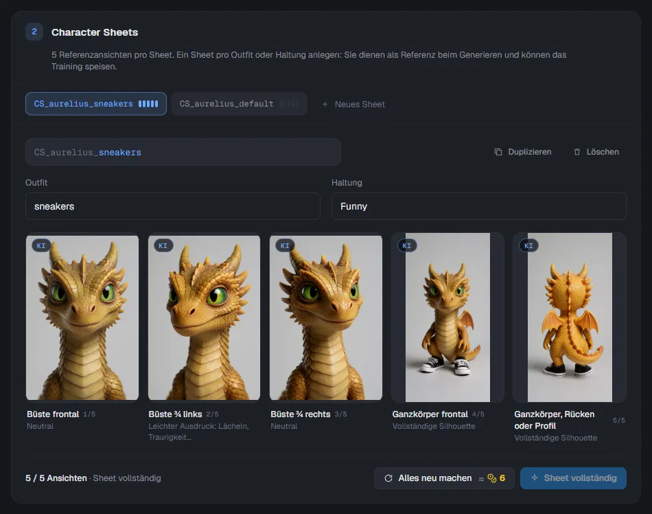Click the KI badge on Büste frontal

(x=41, y=245)
